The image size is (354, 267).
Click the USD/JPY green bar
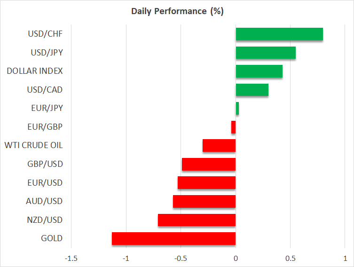coord(266,53)
